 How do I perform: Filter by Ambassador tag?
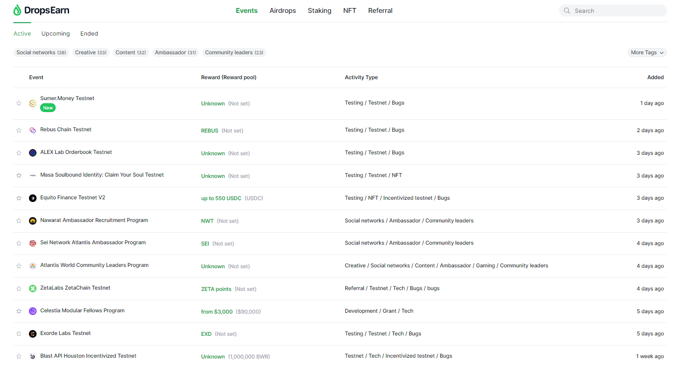[176, 52]
